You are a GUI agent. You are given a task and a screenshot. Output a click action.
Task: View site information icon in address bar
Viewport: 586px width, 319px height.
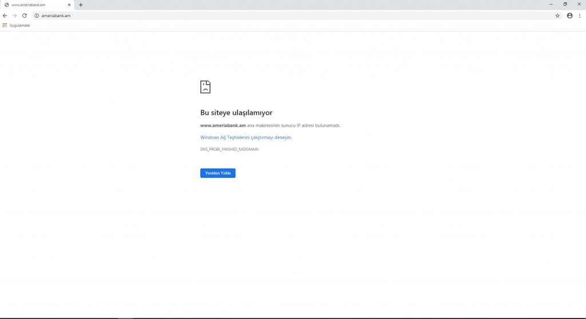tap(37, 15)
